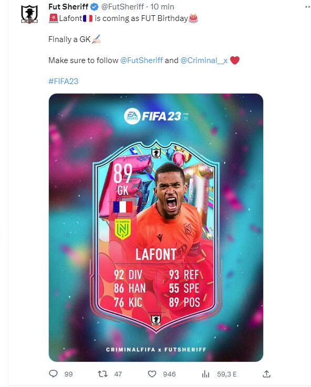
Task: Open tweet analytics bar chart icon
Action: pos(205,374)
